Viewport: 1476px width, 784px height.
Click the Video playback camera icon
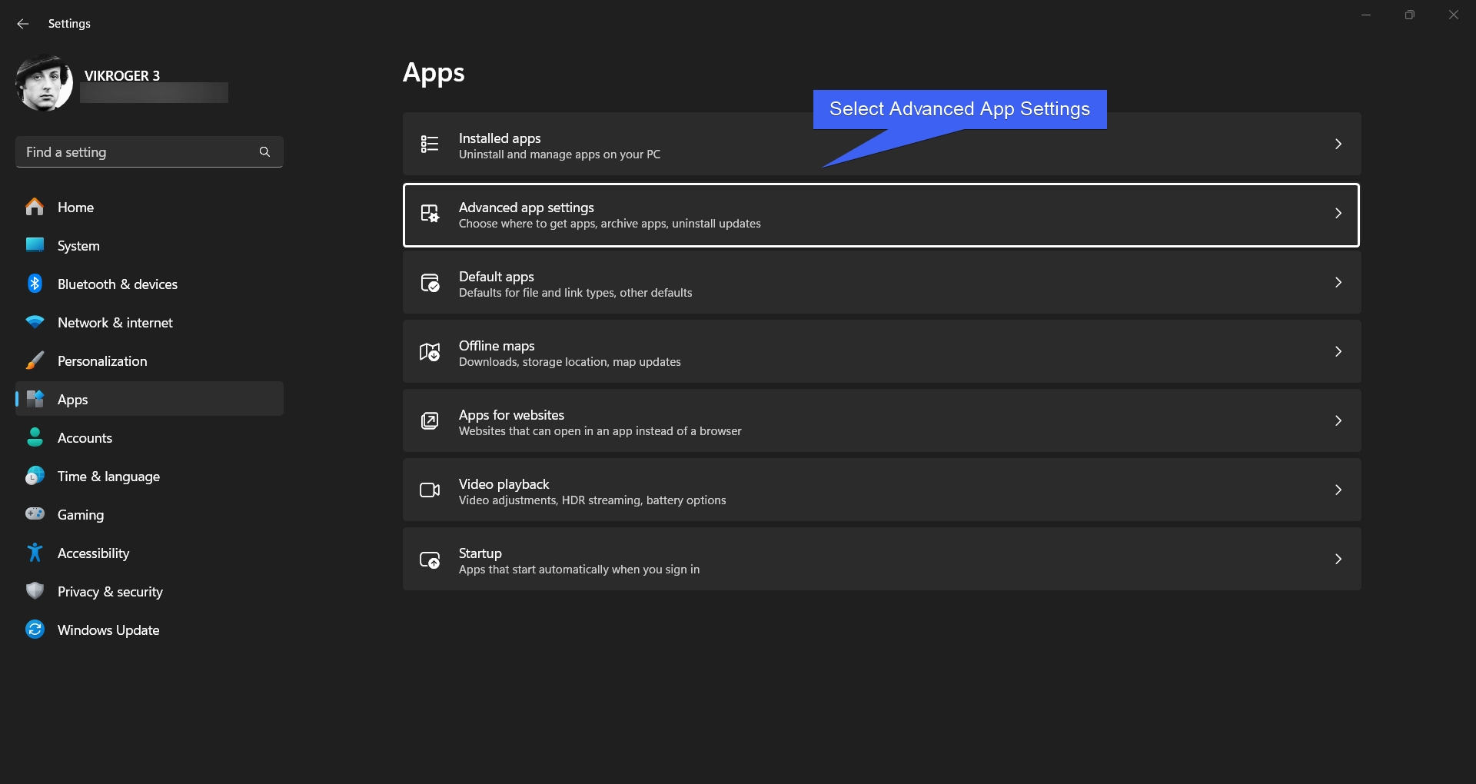[x=430, y=490]
